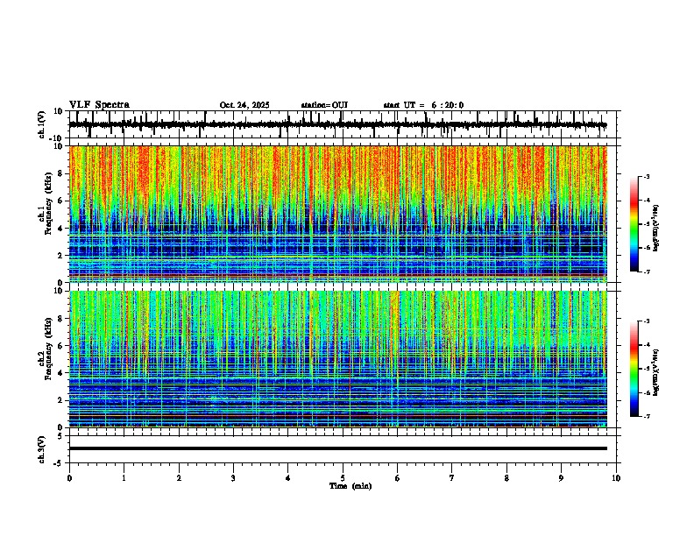Click the "-3" label on ch.1 color scale
Screen dimensions: 694x536
(x=646, y=176)
